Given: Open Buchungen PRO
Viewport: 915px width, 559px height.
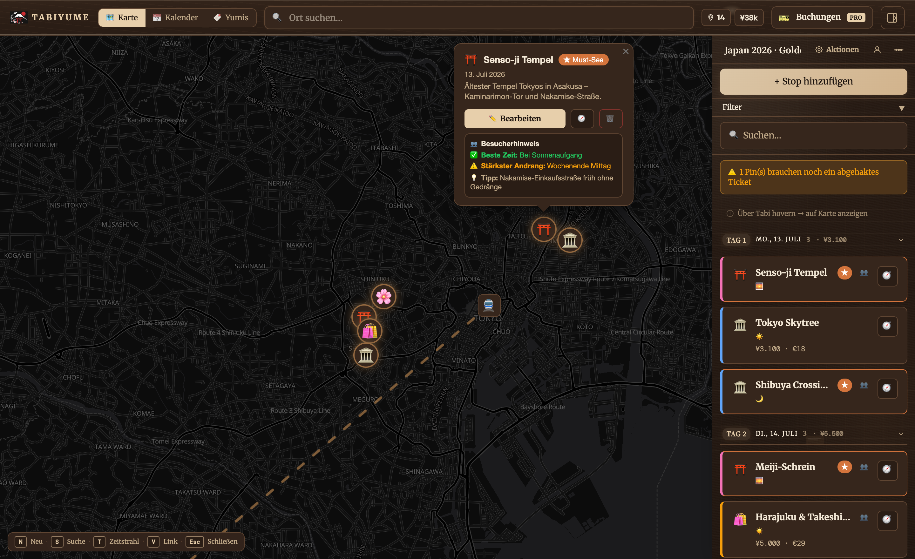Looking at the screenshot, I should pyautogui.click(x=822, y=17).
